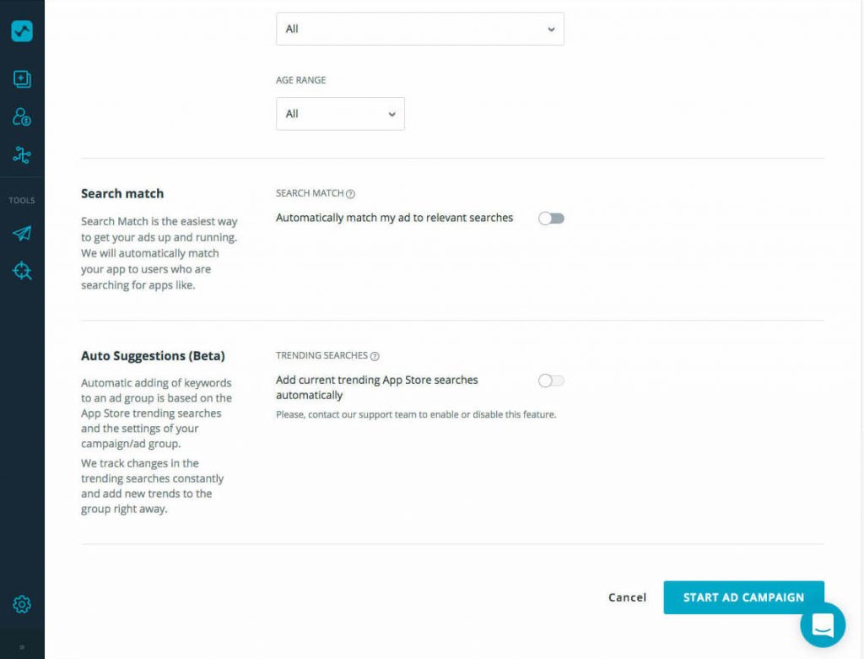This screenshot has height=659, width=864.
Task: Click the Search match section heading
Action: 122,193
